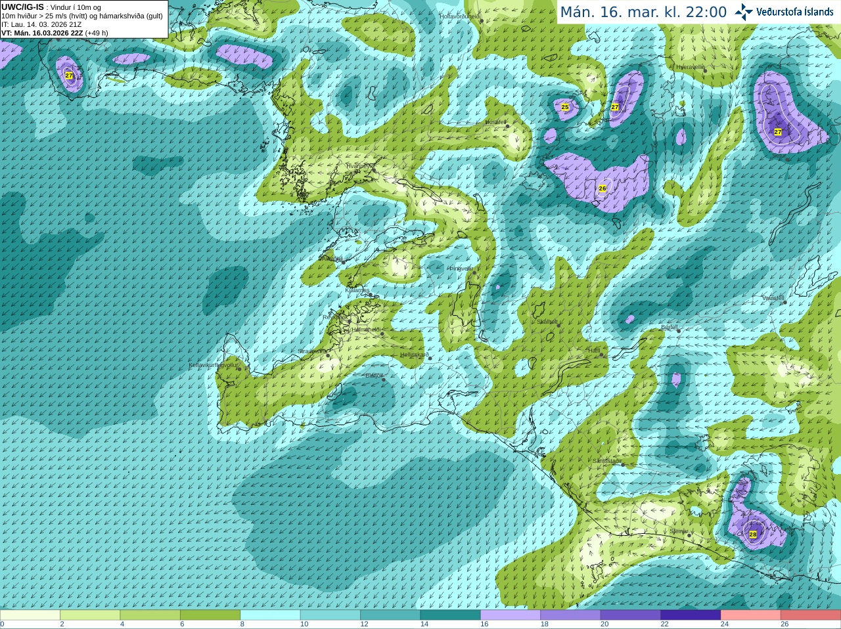Click the Kjalarnes station label

[x=357, y=290]
